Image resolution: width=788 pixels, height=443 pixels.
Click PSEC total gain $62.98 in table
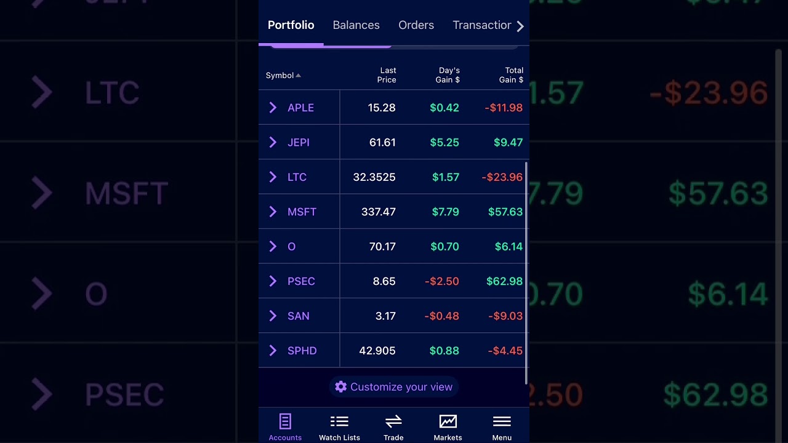(x=505, y=281)
